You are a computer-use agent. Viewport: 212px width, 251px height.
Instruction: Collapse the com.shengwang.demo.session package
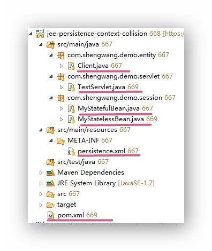click(51, 98)
